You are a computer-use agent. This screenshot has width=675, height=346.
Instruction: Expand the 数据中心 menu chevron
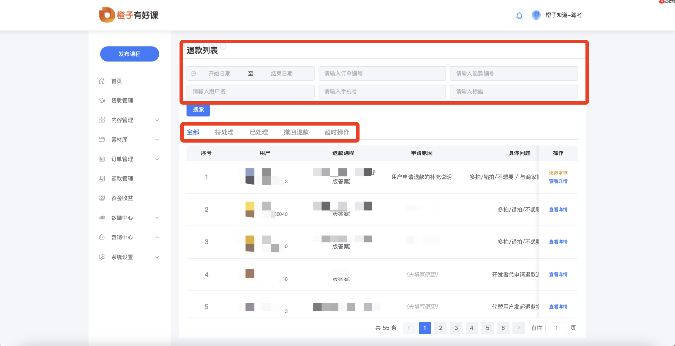(157, 217)
